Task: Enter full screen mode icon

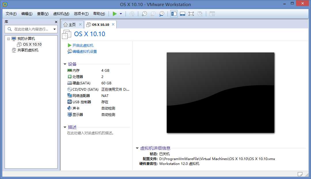Action: (191, 14)
